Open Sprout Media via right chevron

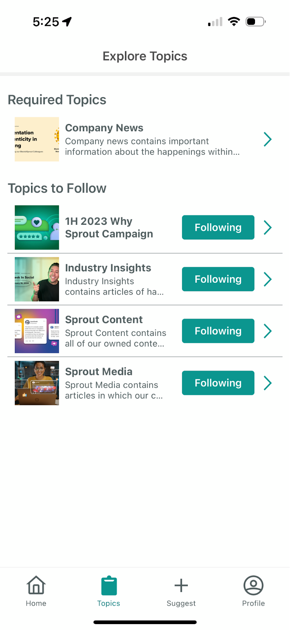pyautogui.click(x=268, y=383)
